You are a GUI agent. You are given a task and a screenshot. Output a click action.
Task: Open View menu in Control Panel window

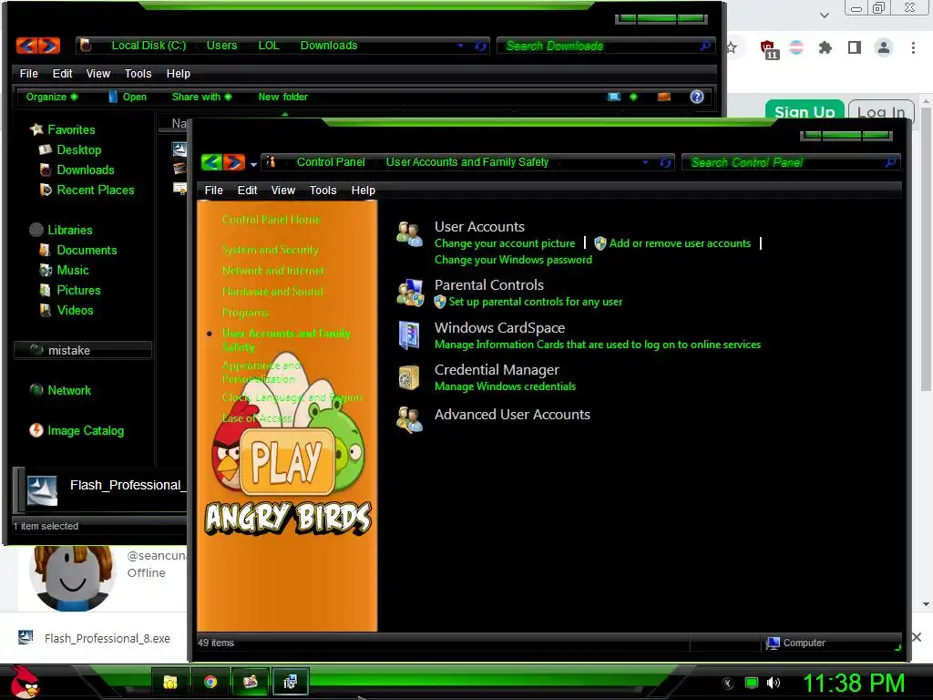point(283,190)
